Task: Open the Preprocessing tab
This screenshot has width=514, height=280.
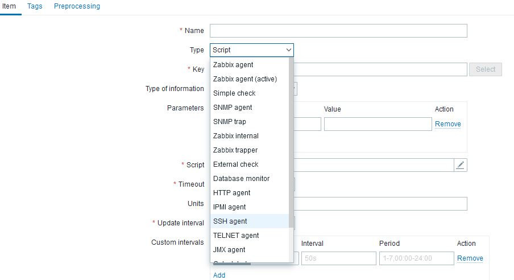Action: tap(77, 6)
